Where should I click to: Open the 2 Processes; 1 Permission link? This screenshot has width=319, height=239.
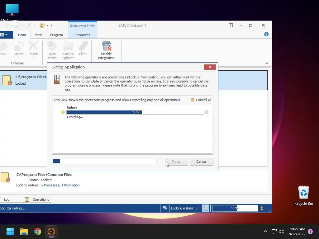tap(60, 185)
